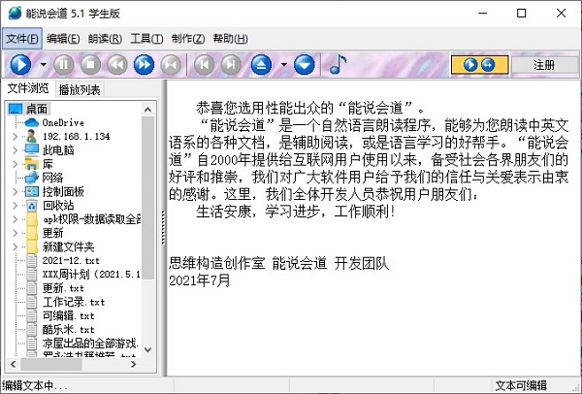Open the 朗读(R) menu

point(105,39)
